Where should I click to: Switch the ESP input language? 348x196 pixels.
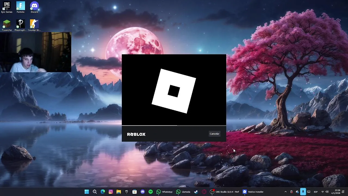tap(316, 192)
